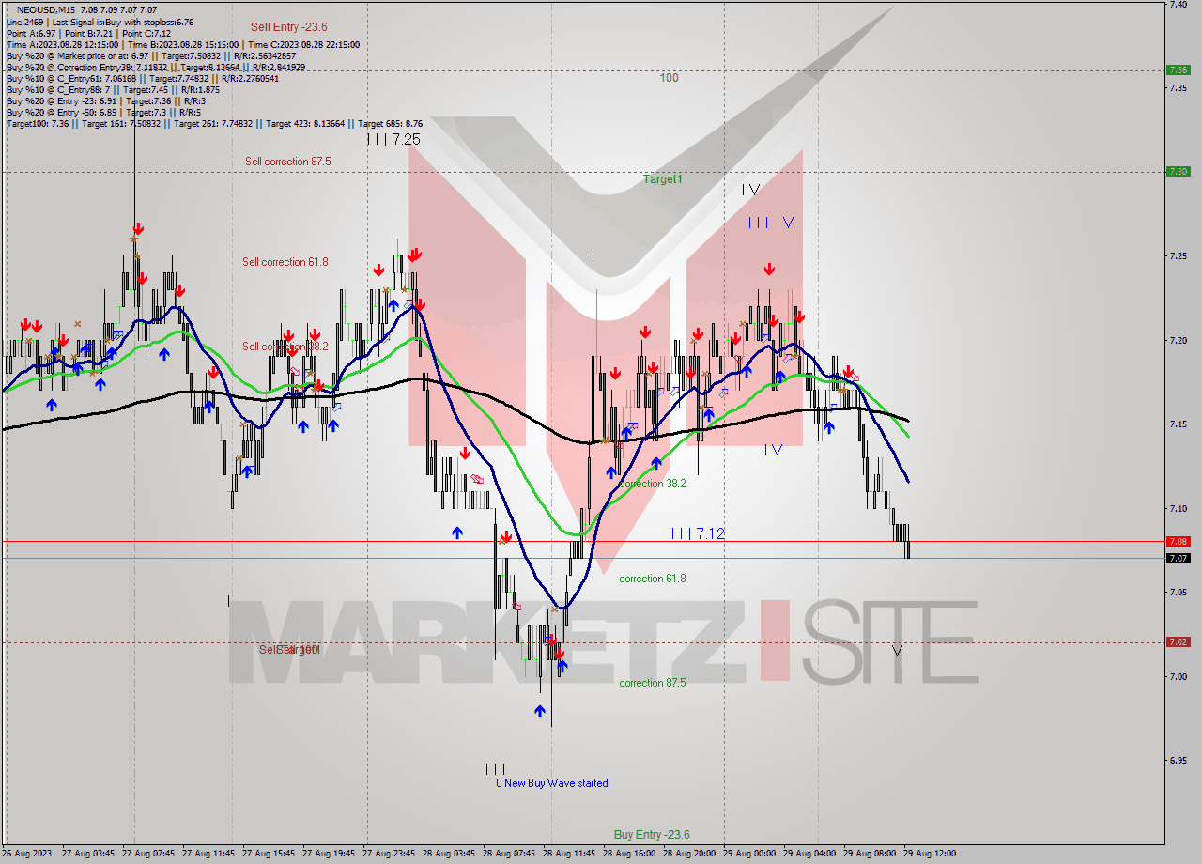This screenshot has width=1202, height=864.
Task: Click the 'Sell Entry -23.6' label
Action: point(288,27)
